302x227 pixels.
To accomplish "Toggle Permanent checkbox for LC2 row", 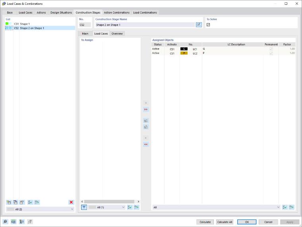I will (x=271, y=53).
